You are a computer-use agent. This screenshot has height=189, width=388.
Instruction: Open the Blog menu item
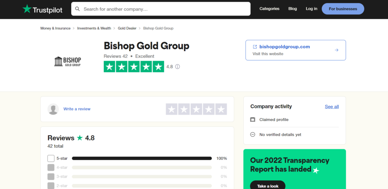tap(293, 9)
